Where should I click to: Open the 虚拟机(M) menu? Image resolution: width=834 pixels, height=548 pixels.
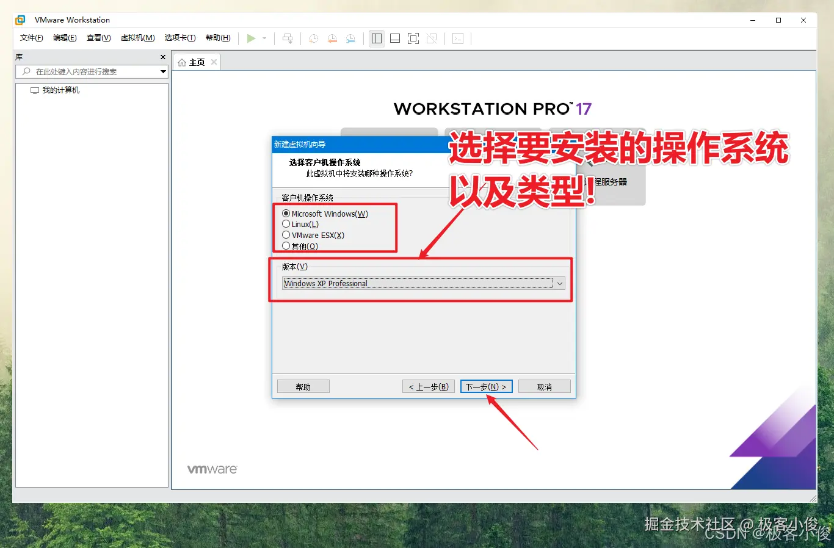[x=137, y=38]
